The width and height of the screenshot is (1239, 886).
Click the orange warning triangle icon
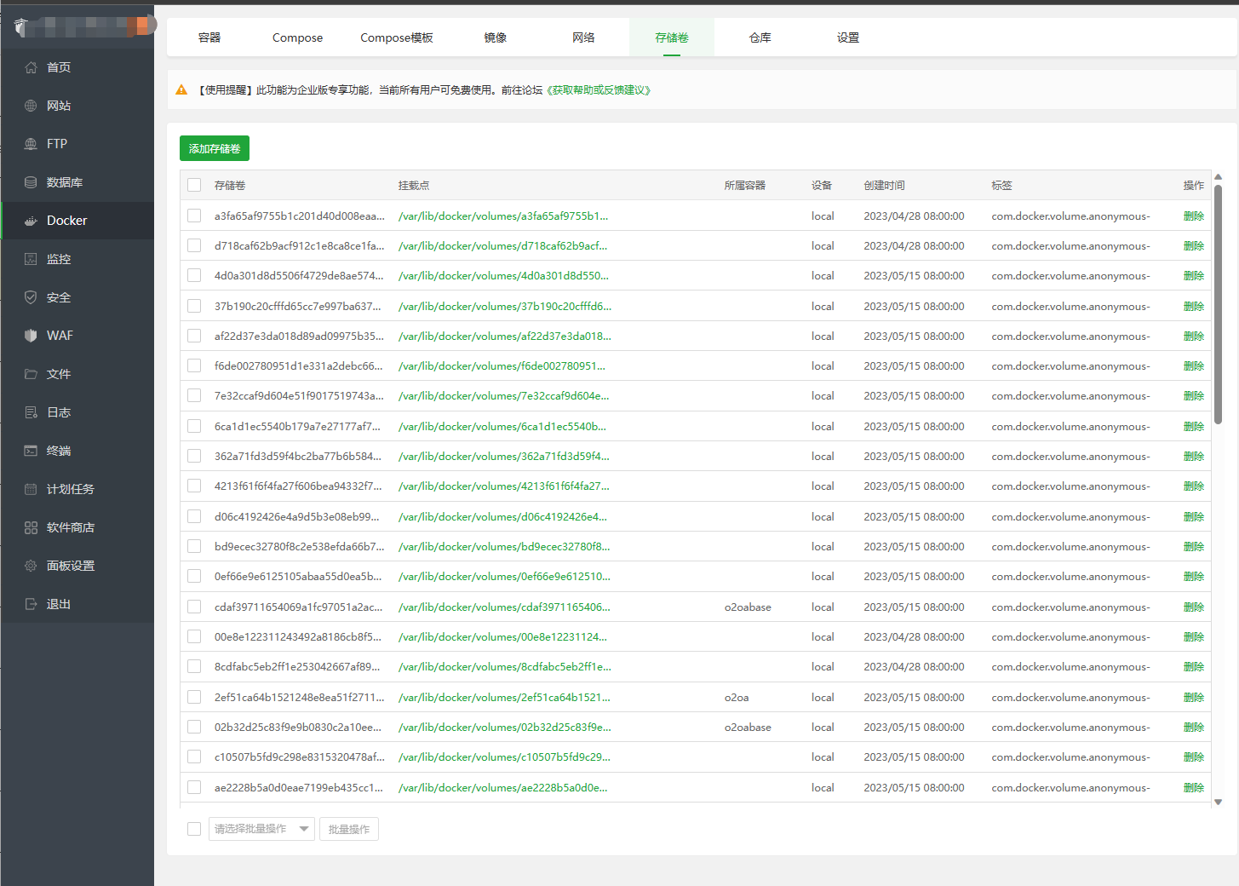(181, 89)
